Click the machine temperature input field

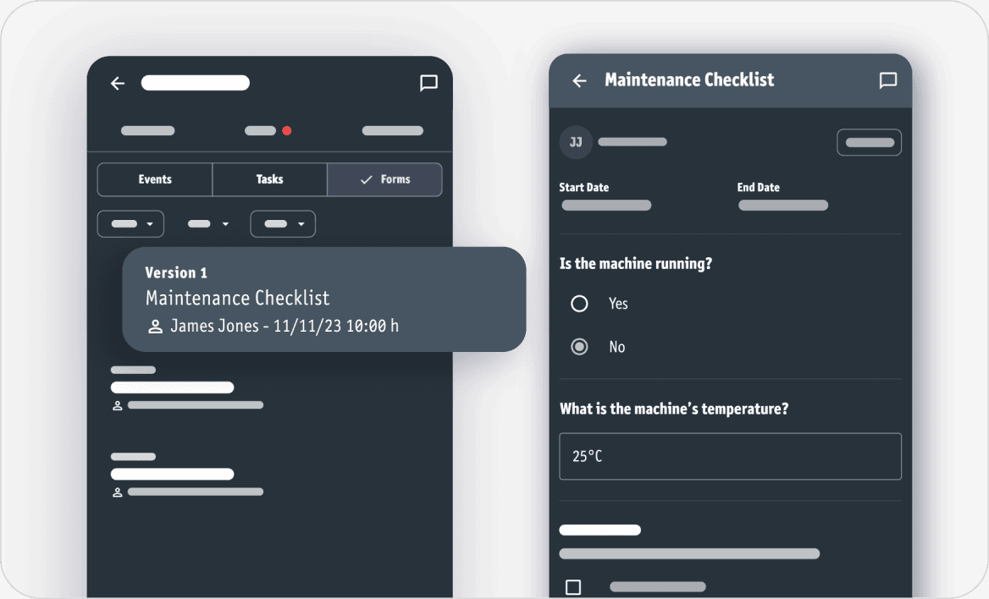730,456
